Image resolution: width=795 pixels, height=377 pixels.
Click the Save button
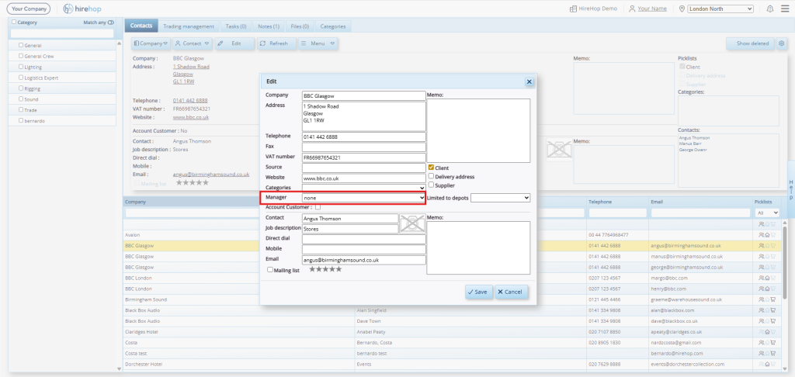pos(478,292)
